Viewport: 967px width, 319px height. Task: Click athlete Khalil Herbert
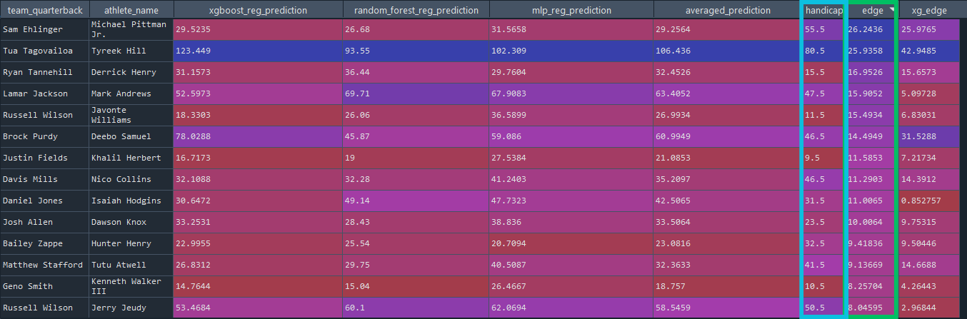tap(131, 158)
